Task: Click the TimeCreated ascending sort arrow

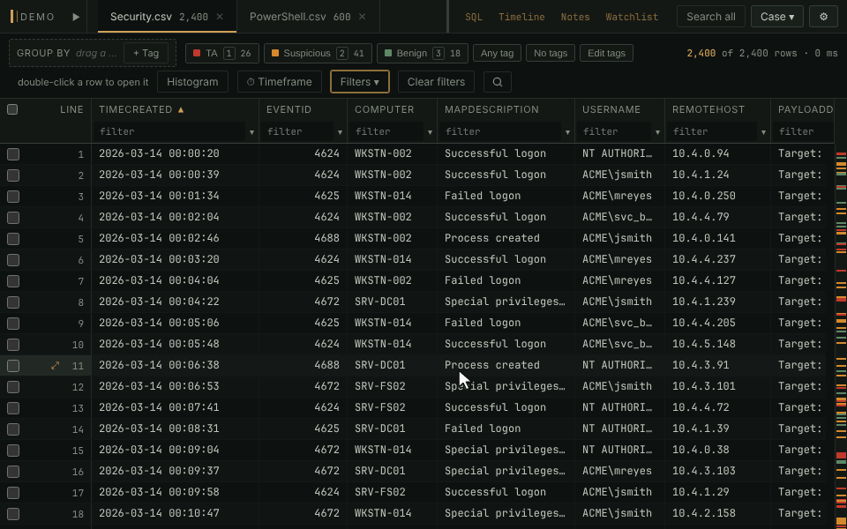Action: click(181, 109)
